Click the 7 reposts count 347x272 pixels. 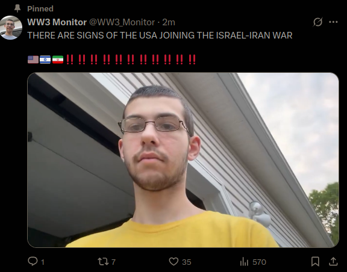[x=113, y=262]
